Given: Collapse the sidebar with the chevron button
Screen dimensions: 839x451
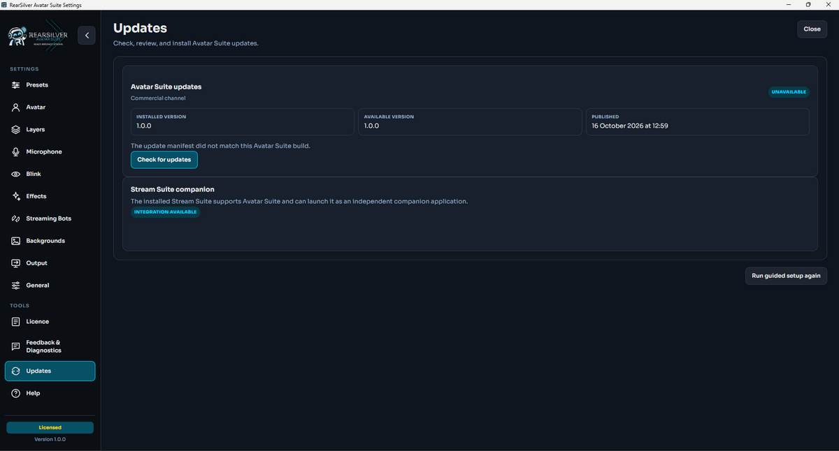Looking at the screenshot, I should click(87, 35).
